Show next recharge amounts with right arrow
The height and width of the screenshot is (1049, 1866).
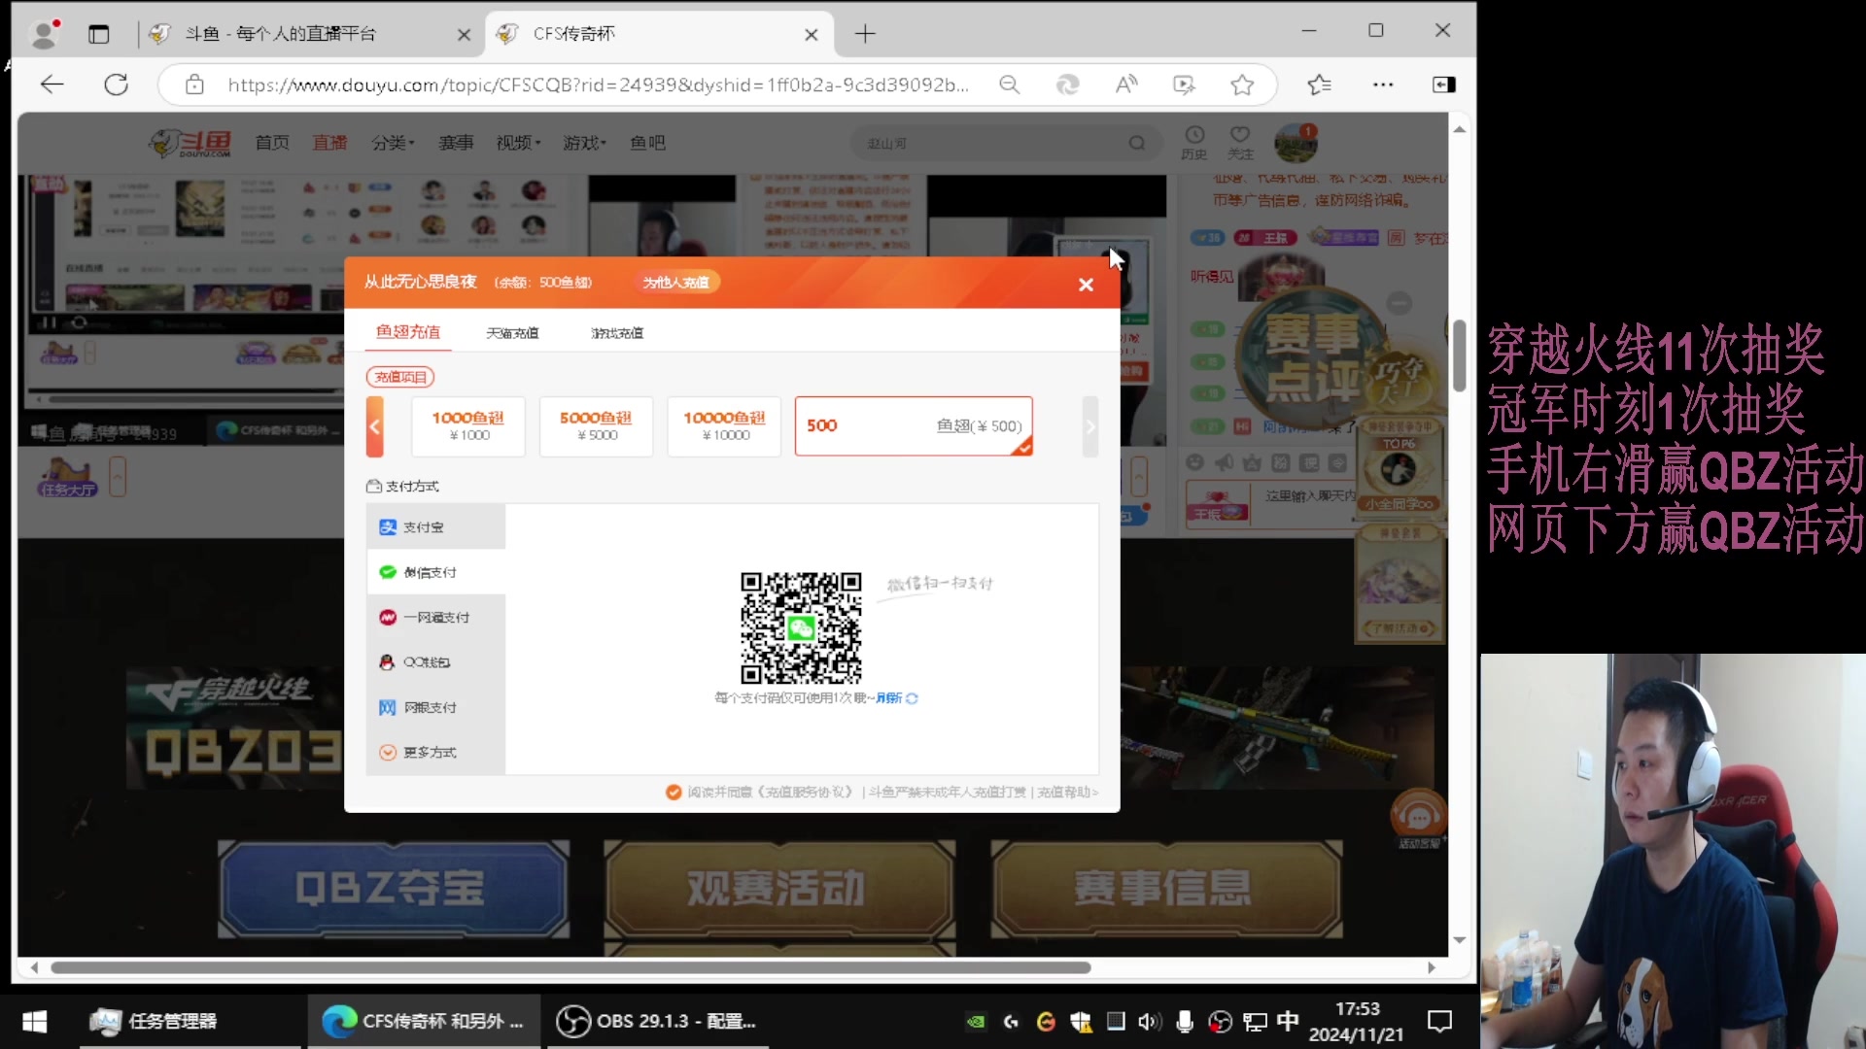(x=1090, y=426)
